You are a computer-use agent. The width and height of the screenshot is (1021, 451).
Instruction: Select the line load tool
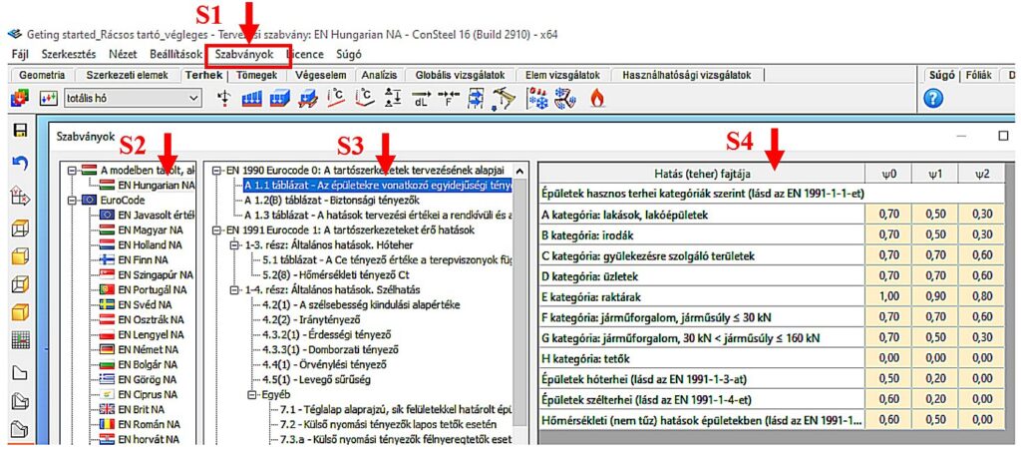pyautogui.click(x=251, y=99)
